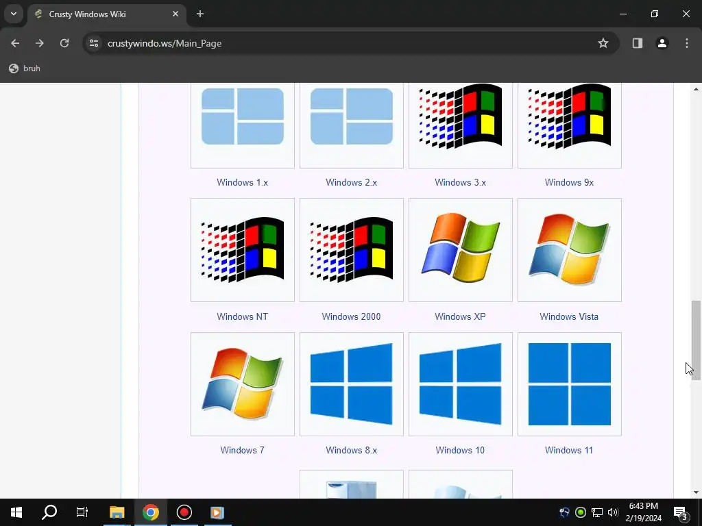Viewport: 702px width, 526px height.
Task: Open the Windows 2000 link
Action: tap(351, 316)
